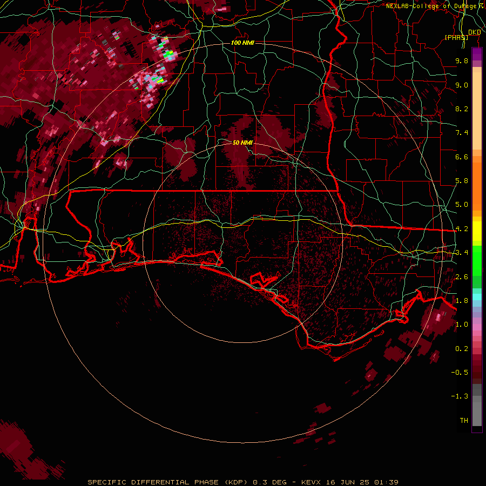Click the 2.6 scale value
Viewport: 486px width, 486px height.
coord(462,277)
